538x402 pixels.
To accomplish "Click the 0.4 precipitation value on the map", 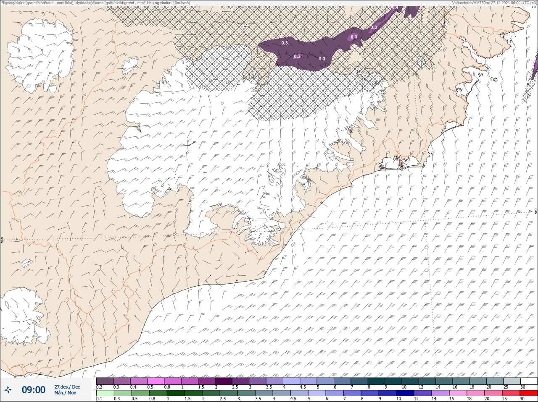I will tap(395, 7).
